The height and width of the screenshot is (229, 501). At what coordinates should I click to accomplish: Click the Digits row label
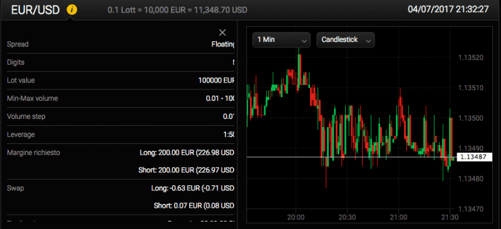click(x=16, y=63)
